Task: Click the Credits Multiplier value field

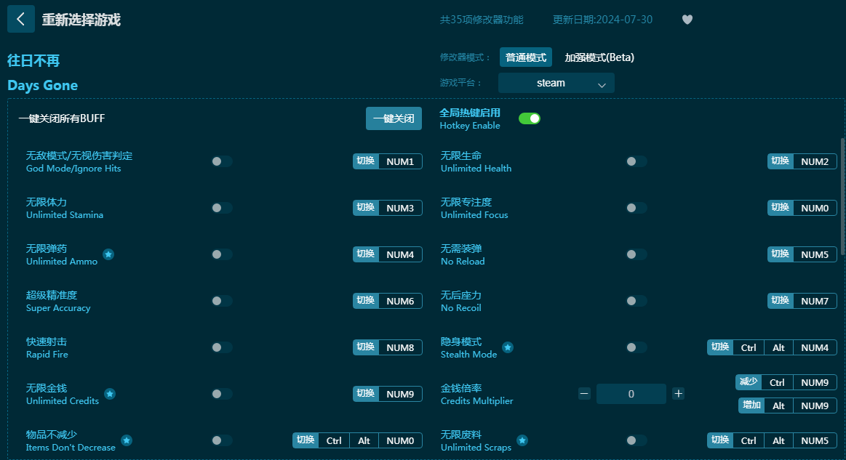Action: click(631, 394)
